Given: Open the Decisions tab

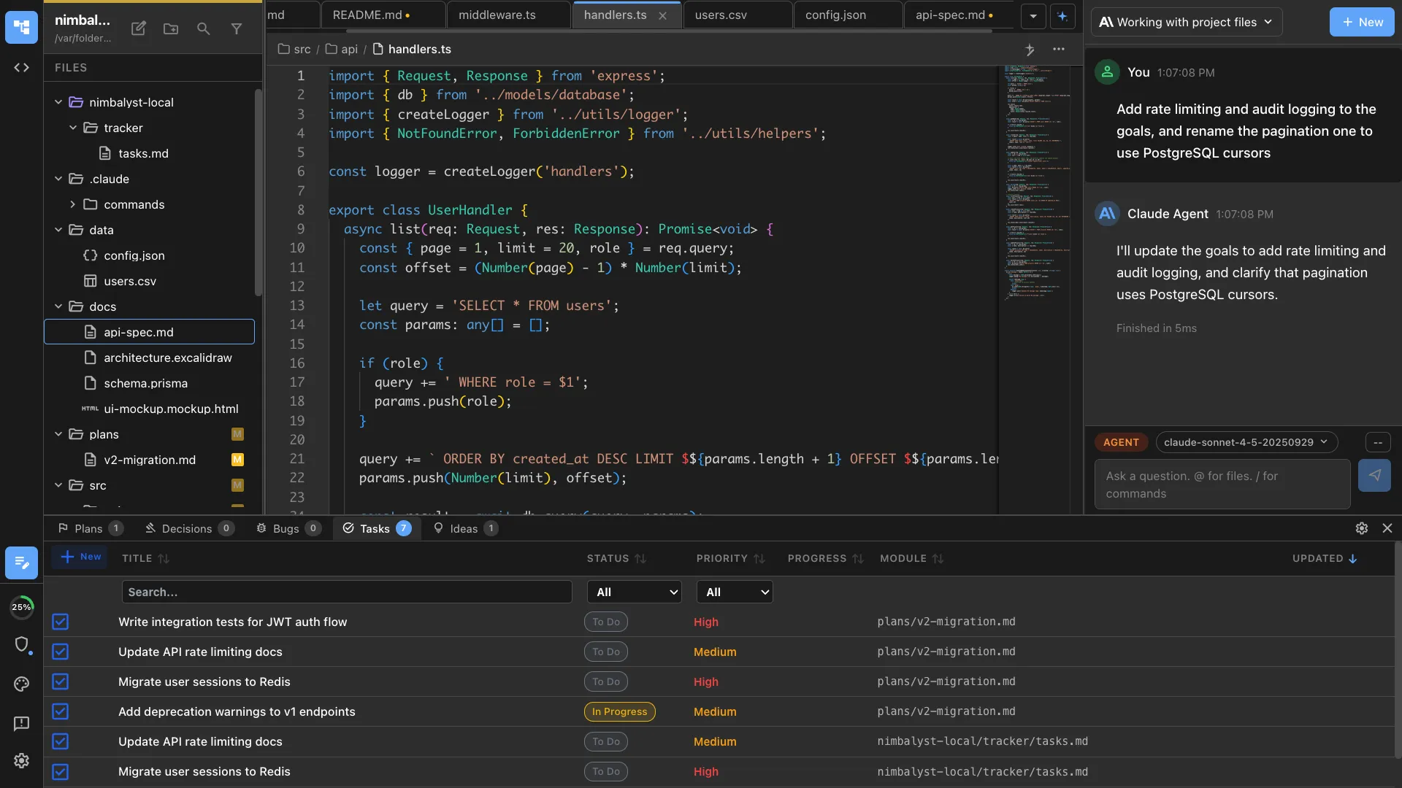Looking at the screenshot, I should pos(188,528).
